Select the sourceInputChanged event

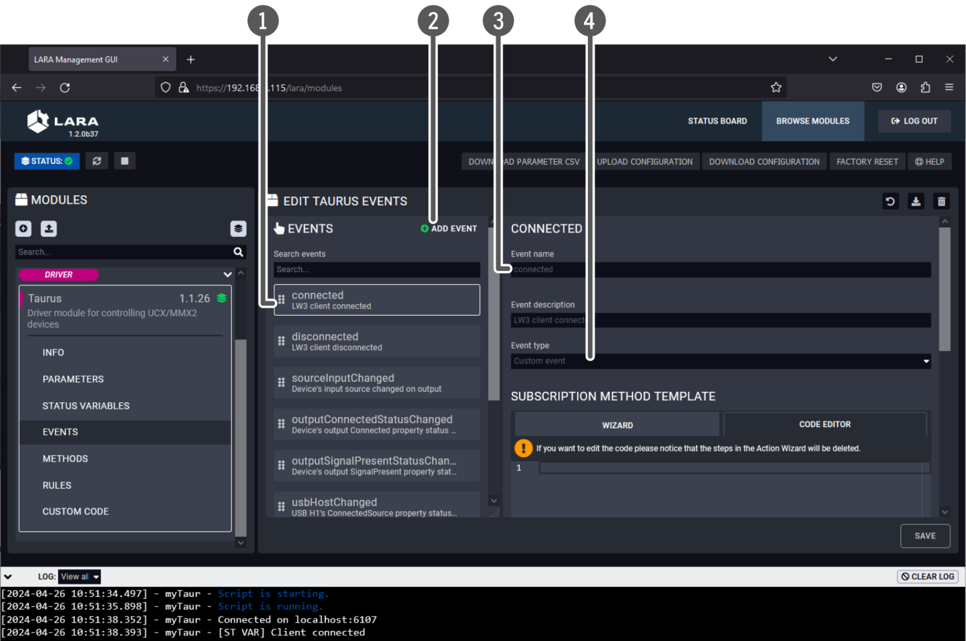pos(376,383)
